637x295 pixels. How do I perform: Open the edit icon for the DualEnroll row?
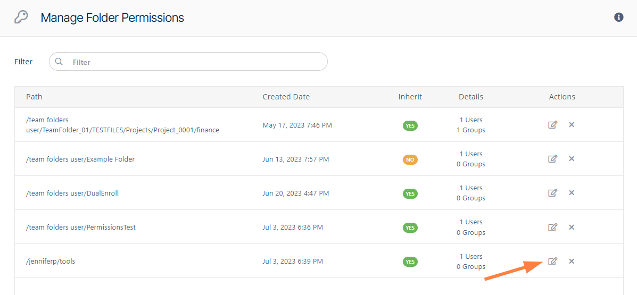(x=553, y=193)
